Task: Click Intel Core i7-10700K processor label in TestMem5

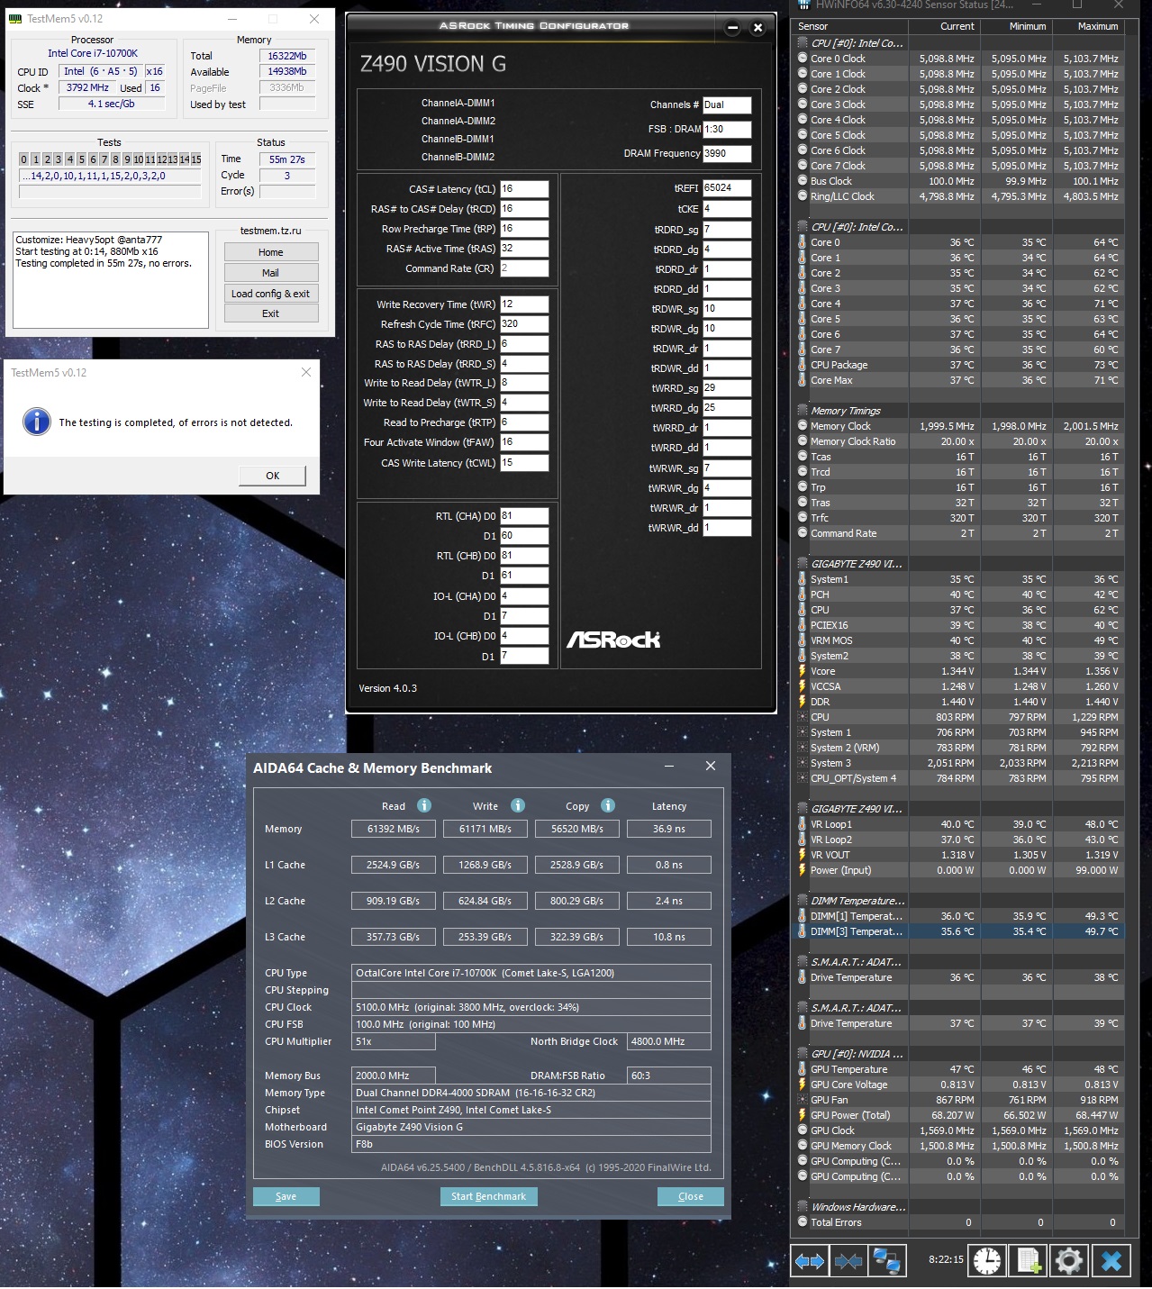Action: coord(93,53)
